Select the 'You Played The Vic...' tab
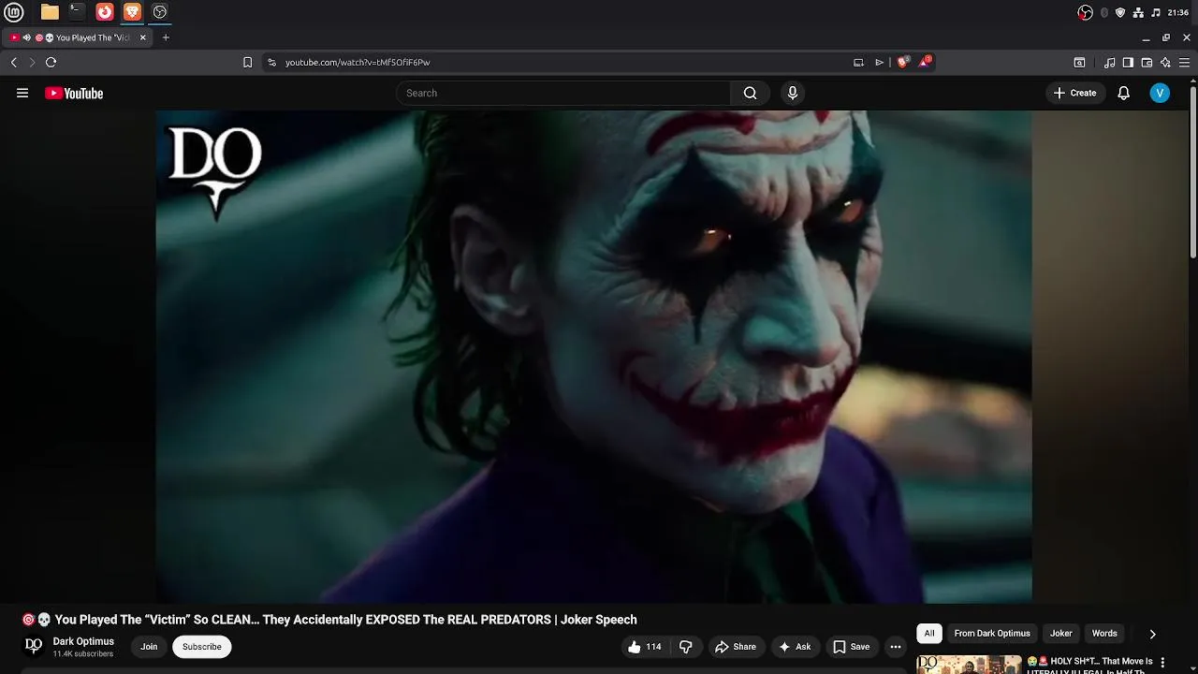1198x674 pixels. 79,37
